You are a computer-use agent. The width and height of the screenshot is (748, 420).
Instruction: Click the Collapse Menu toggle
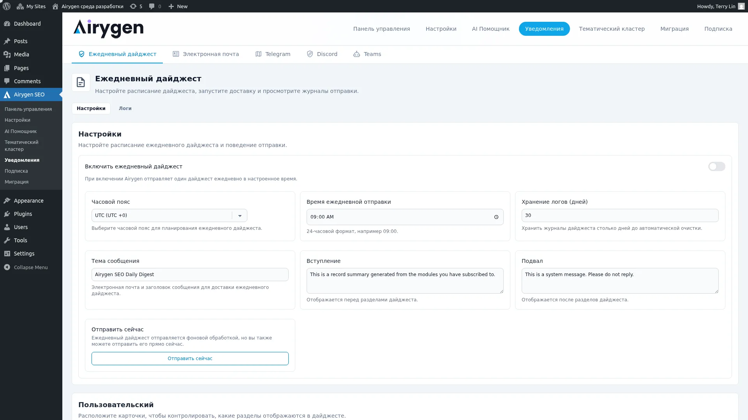click(x=26, y=267)
